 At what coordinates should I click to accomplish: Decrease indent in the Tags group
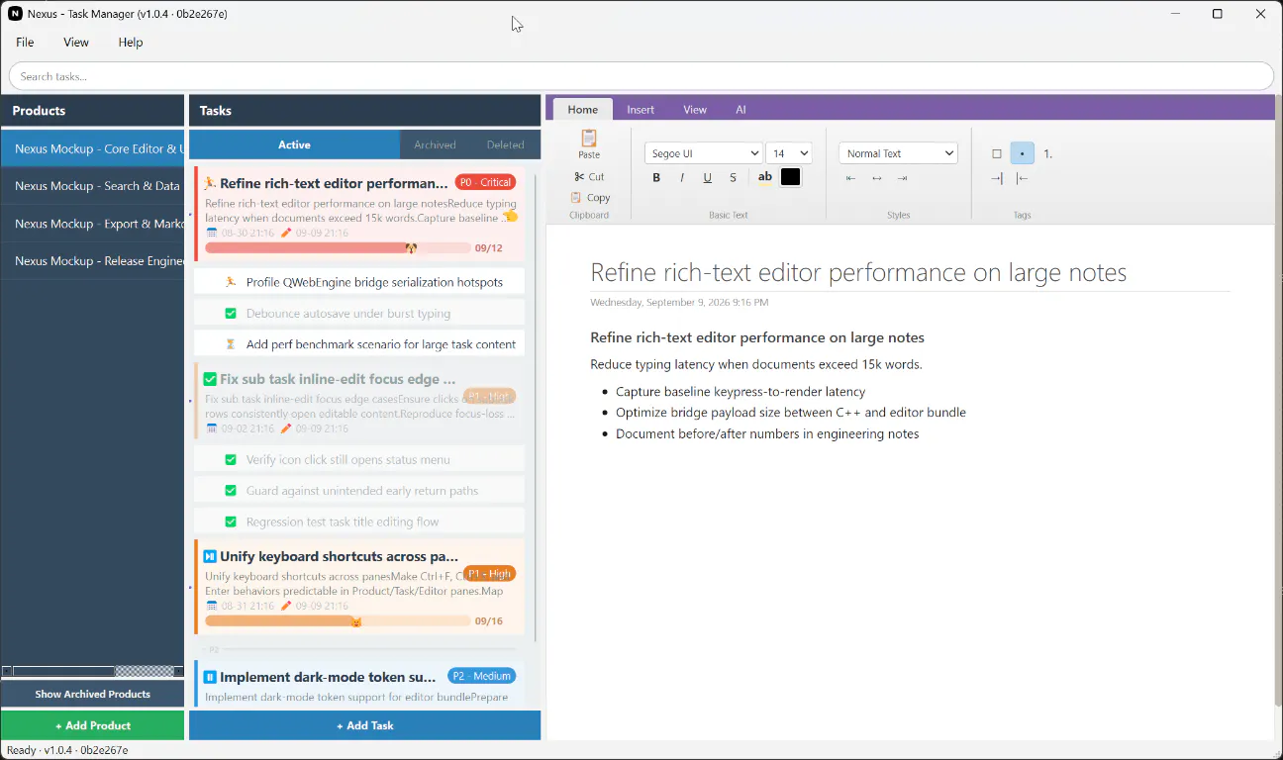(x=1023, y=178)
